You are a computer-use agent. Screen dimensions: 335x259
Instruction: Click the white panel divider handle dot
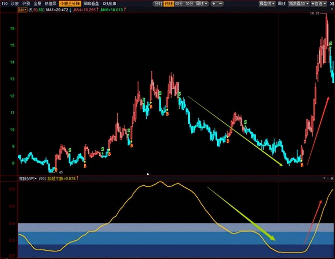148,174
